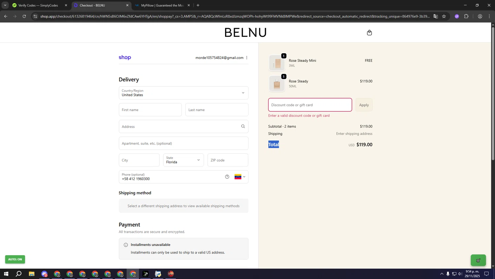The image size is (495, 279).
Task: Click the green cart button at bottom right
Action: [478, 260]
